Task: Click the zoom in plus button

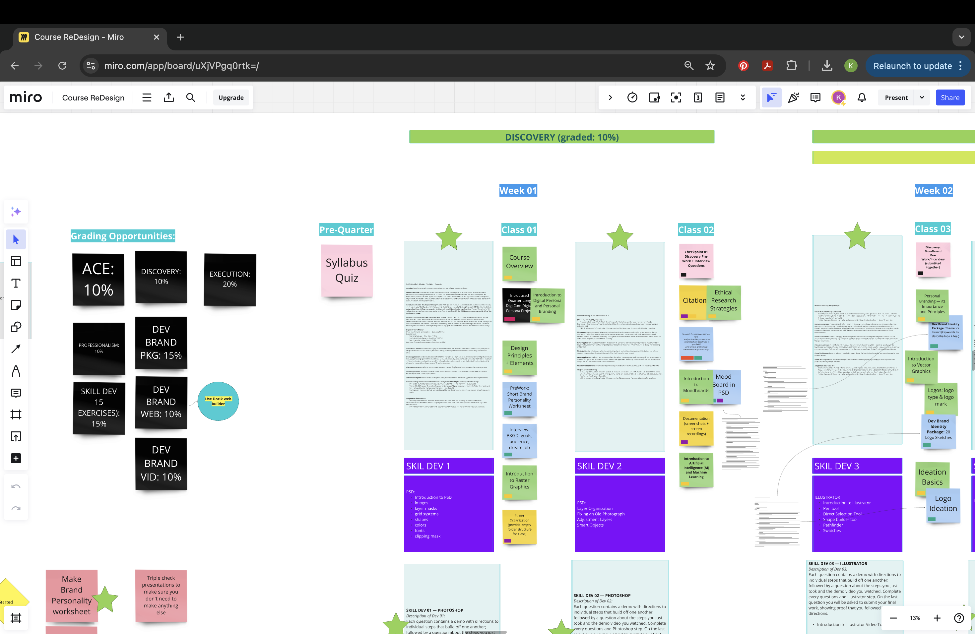Action: click(937, 618)
